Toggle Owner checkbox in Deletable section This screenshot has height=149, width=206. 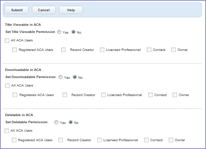[171, 140]
